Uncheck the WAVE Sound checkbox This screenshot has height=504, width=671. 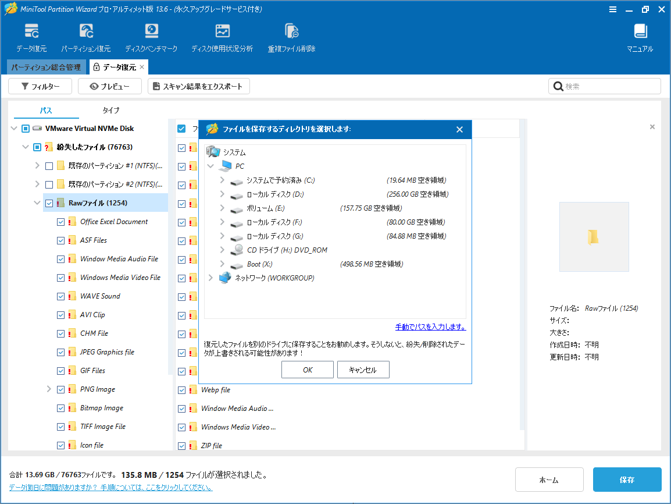pyautogui.click(x=61, y=296)
